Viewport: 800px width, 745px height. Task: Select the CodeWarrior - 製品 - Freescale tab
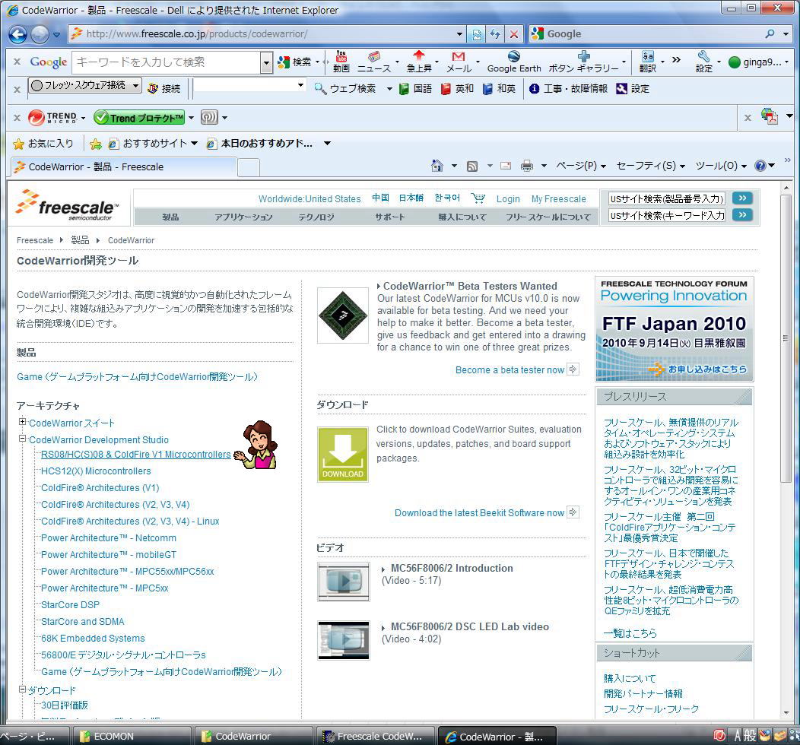123,166
